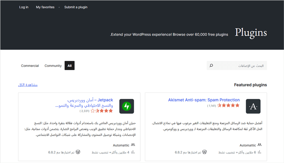
Task: Click the Plugins page heading
Action: click(251, 33)
